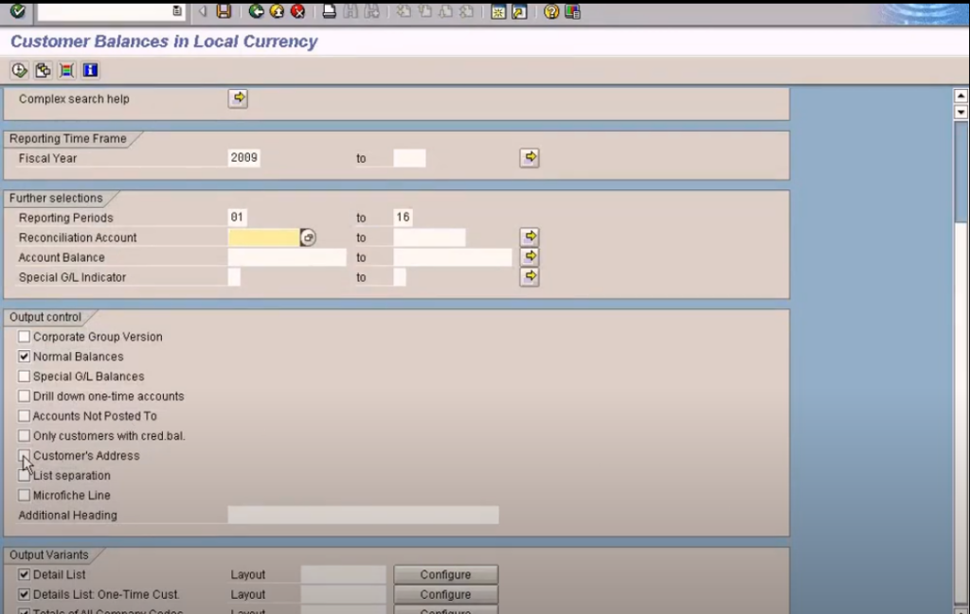This screenshot has height=614, width=970.
Task: Click the scroll-down arrow below the up arrow
Action: (961, 112)
